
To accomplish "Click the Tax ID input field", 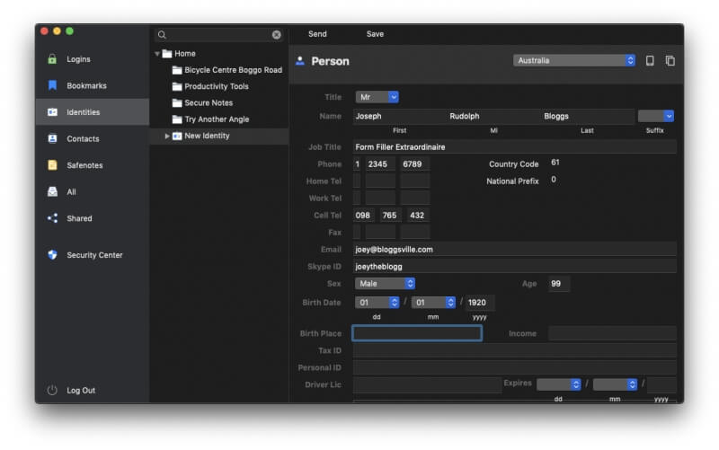I will pos(514,350).
